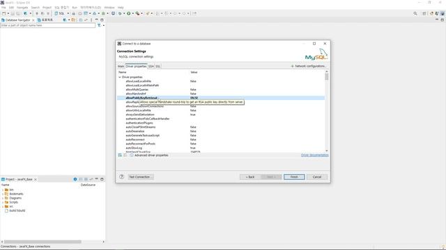The height and width of the screenshot is (250, 446).
Task: Expand the src folder
Action: [x=3, y=206]
